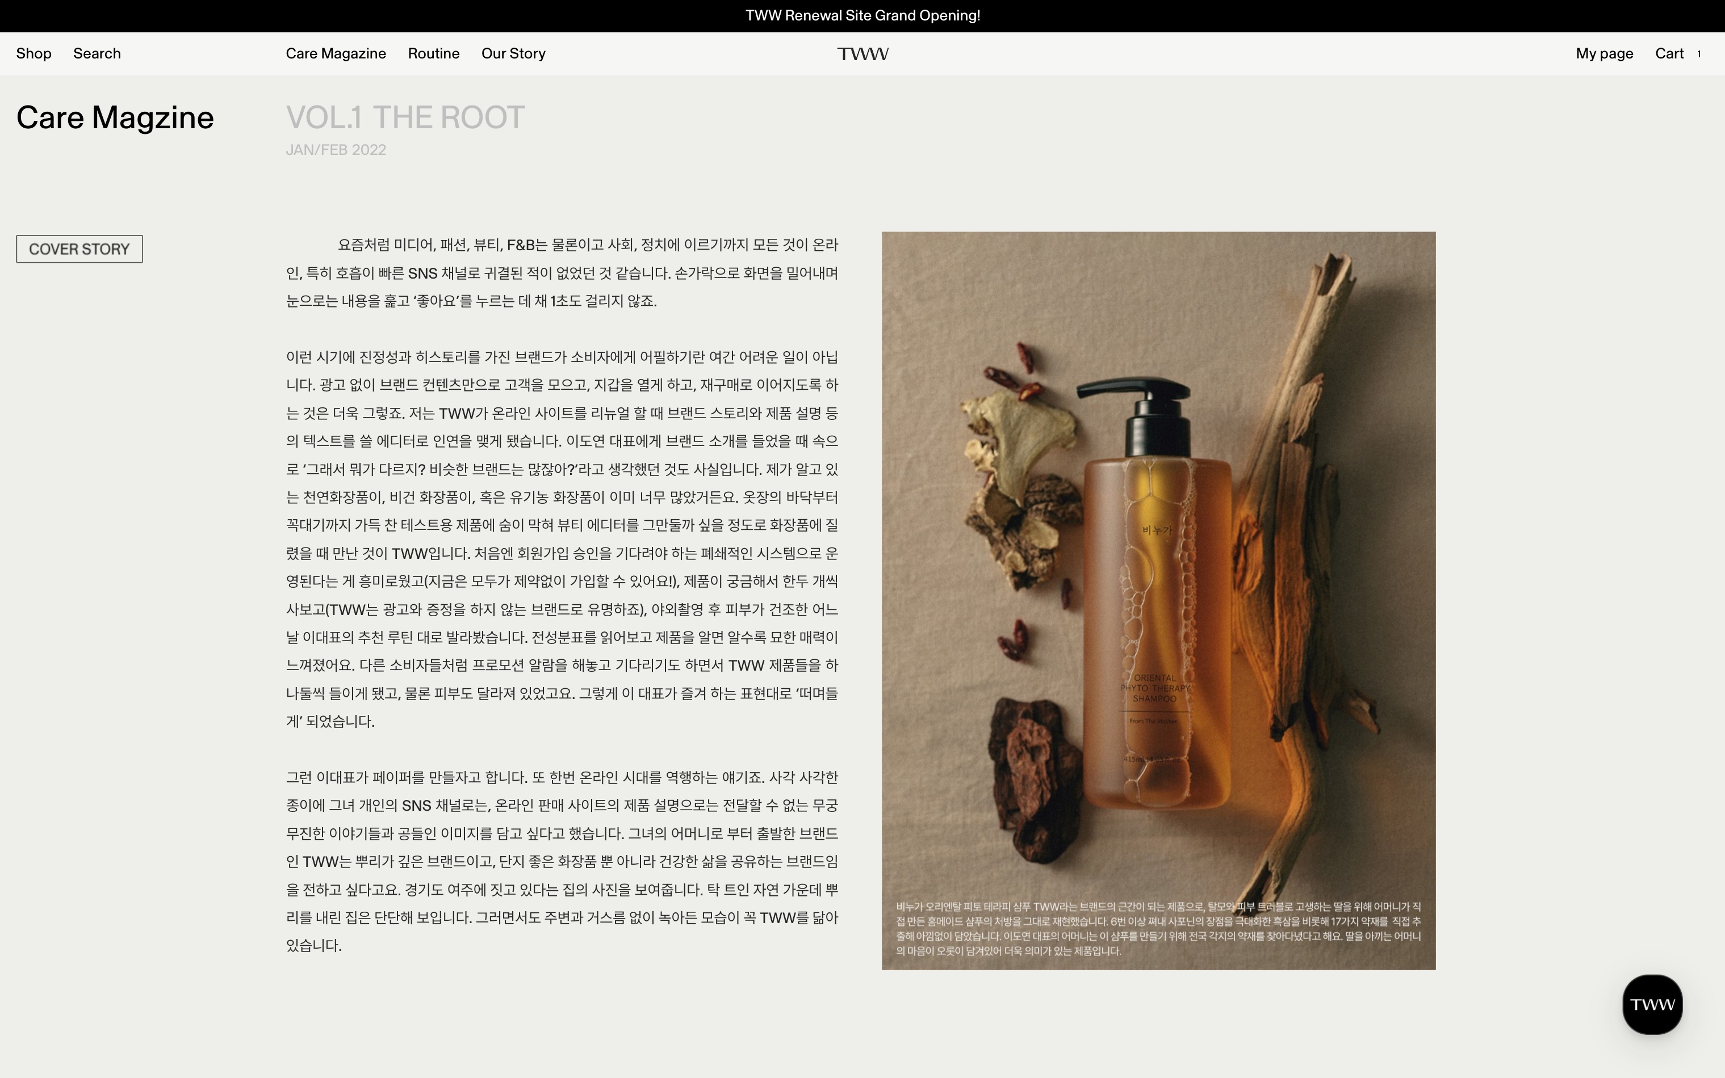This screenshot has width=1725, height=1078.
Task: Click the Grand Opening announcement banner
Action: (x=863, y=16)
